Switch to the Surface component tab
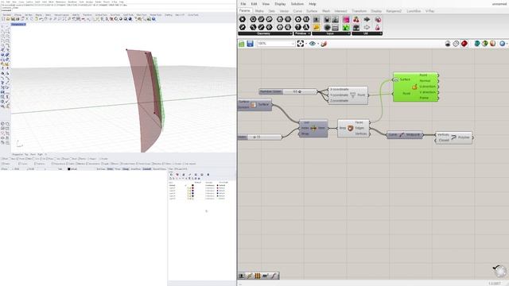 coord(312,11)
